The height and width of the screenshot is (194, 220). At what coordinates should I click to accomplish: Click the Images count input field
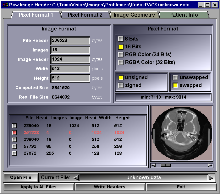pyautogui.click(x=70, y=50)
